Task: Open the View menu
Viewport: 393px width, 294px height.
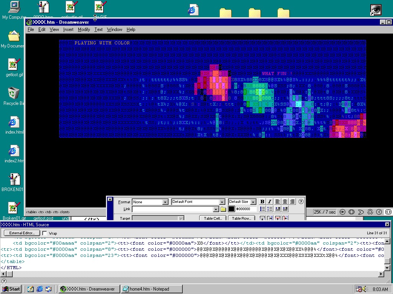Action: [x=54, y=29]
